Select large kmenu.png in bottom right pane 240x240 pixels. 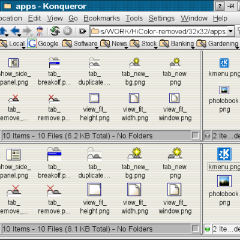pos(224,154)
